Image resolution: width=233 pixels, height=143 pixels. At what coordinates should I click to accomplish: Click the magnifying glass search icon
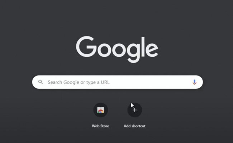[x=41, y=82]
